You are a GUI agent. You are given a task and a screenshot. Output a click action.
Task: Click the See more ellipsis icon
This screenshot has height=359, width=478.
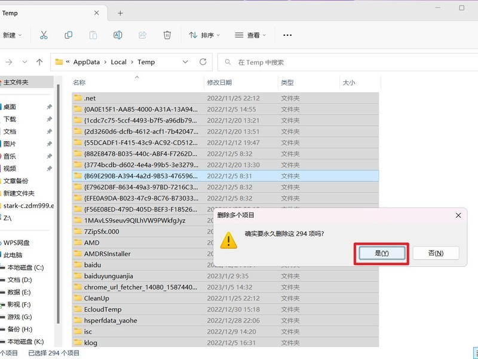[287, 35]
